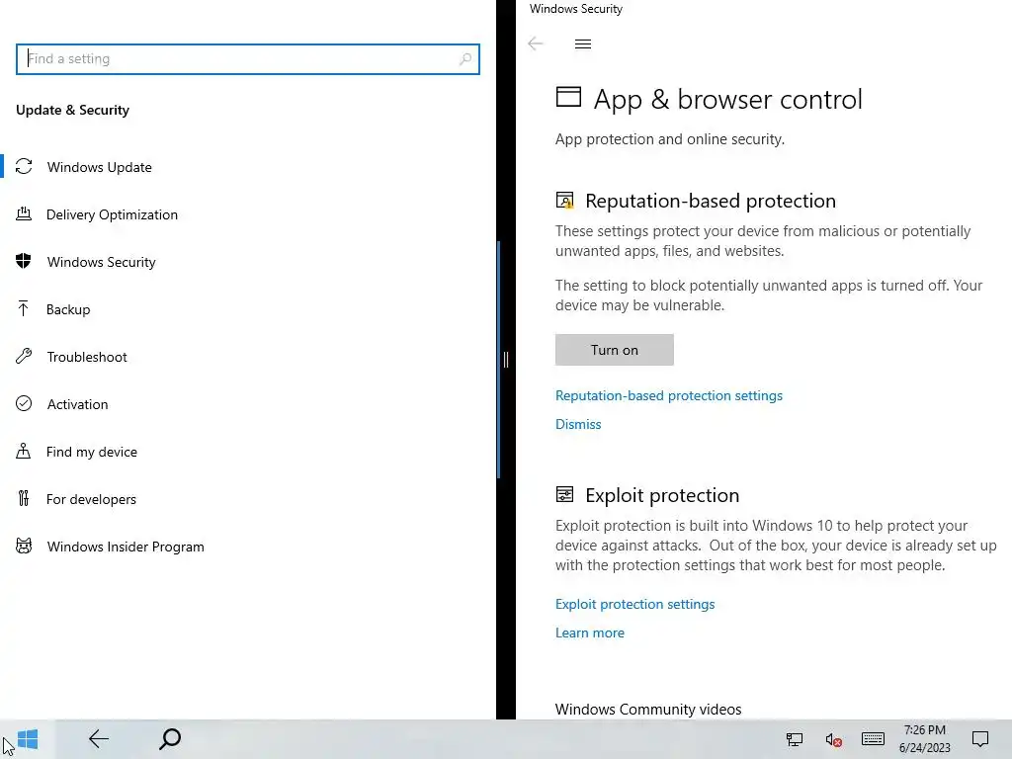Open Delivery Optimization settings page

pos(112,214)
